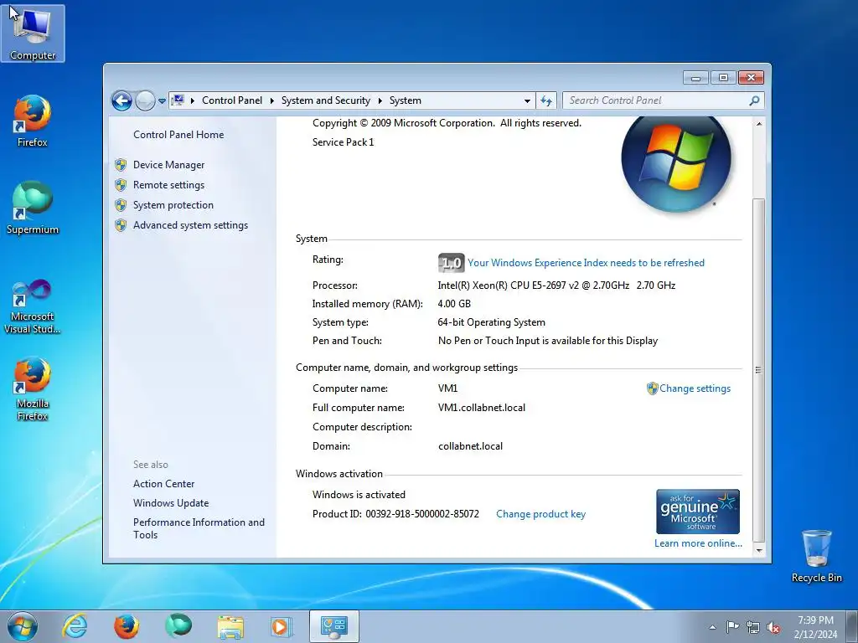
Task: Open the address bar history dropdown
Action: point(527,101)
